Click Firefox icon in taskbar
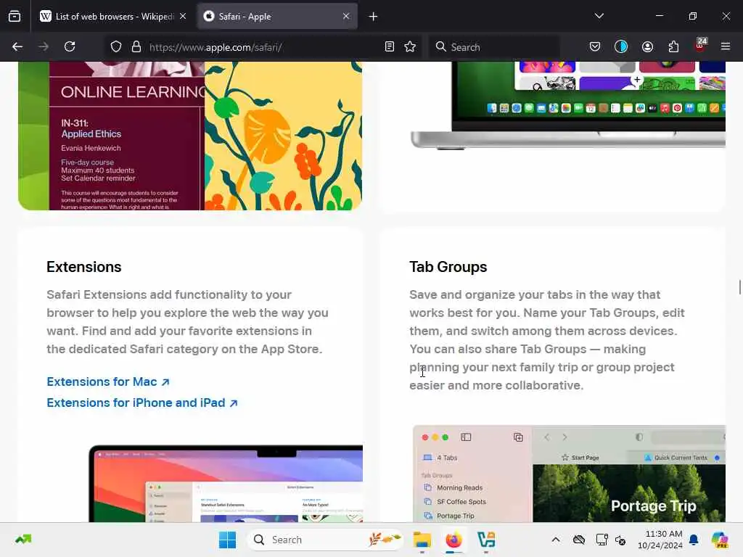 (453, 540)
